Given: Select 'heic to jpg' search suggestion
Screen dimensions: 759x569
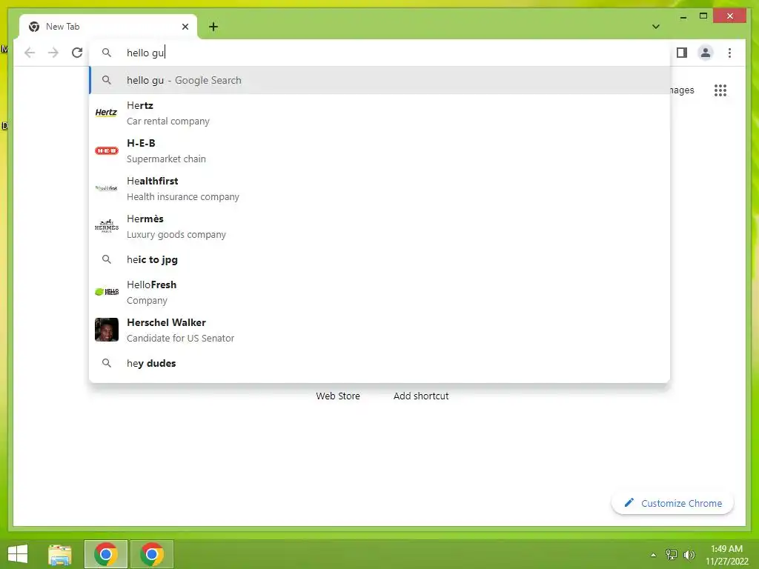Looking at the screenshot, I should tap(380, 260).
